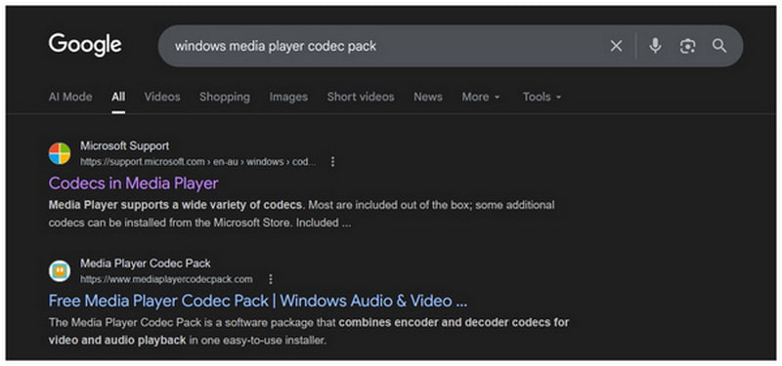Expand the Tools dropdown
The width and height of the screenshot is (782, 366).
click(543, 97)
